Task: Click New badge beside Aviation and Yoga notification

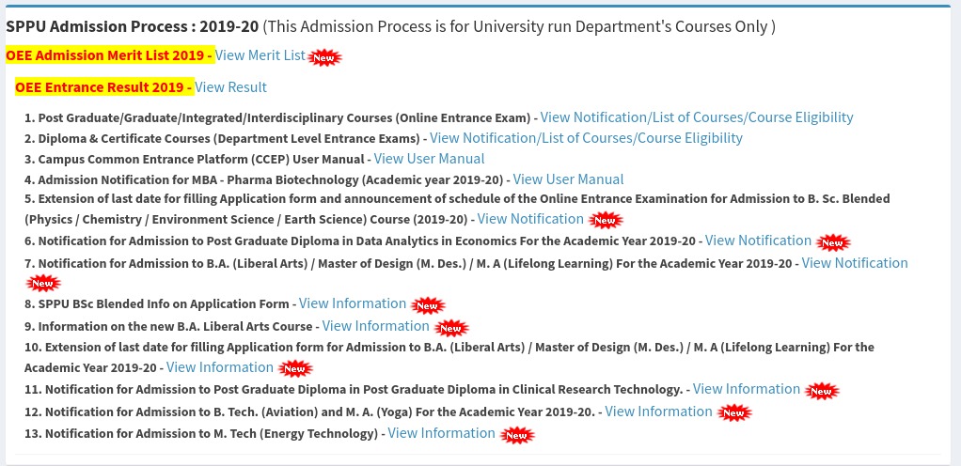Action: (x=734, y=412)
